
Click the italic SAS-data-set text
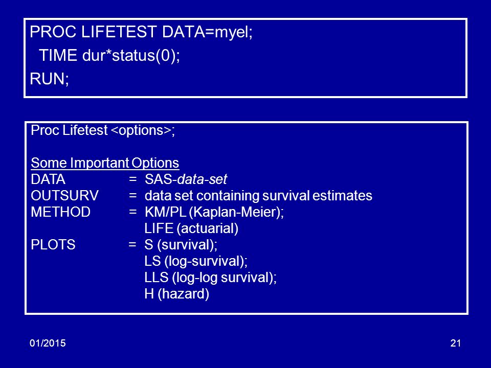pos(186,179)
